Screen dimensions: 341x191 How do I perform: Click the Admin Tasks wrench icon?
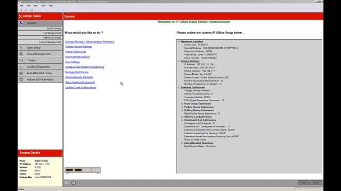20,16
